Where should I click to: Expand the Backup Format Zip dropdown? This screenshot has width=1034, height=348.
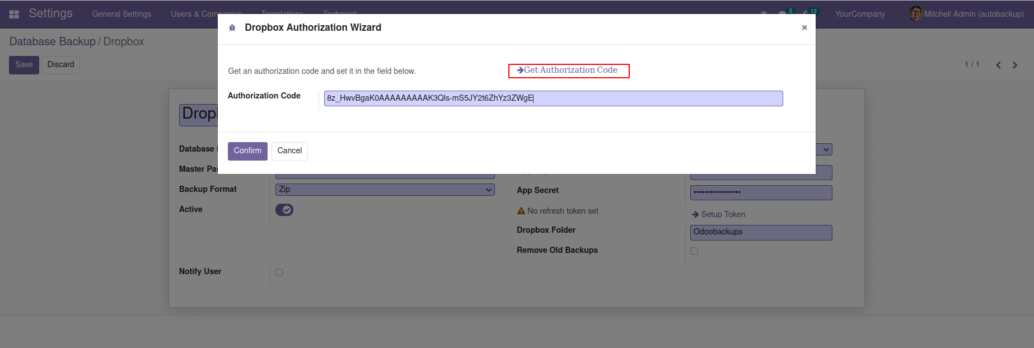pos(385,190)
